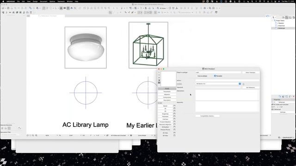The width and height of the screenshot is (296, 166).
Task: Open 2D Symbol in separate window icon
Action: [174, 127]
